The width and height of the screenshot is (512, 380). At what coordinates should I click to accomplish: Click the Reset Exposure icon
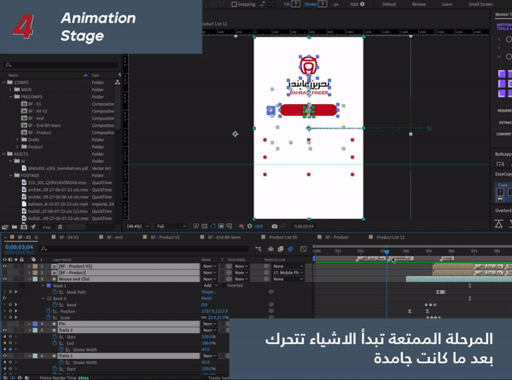tap(250, 226)
